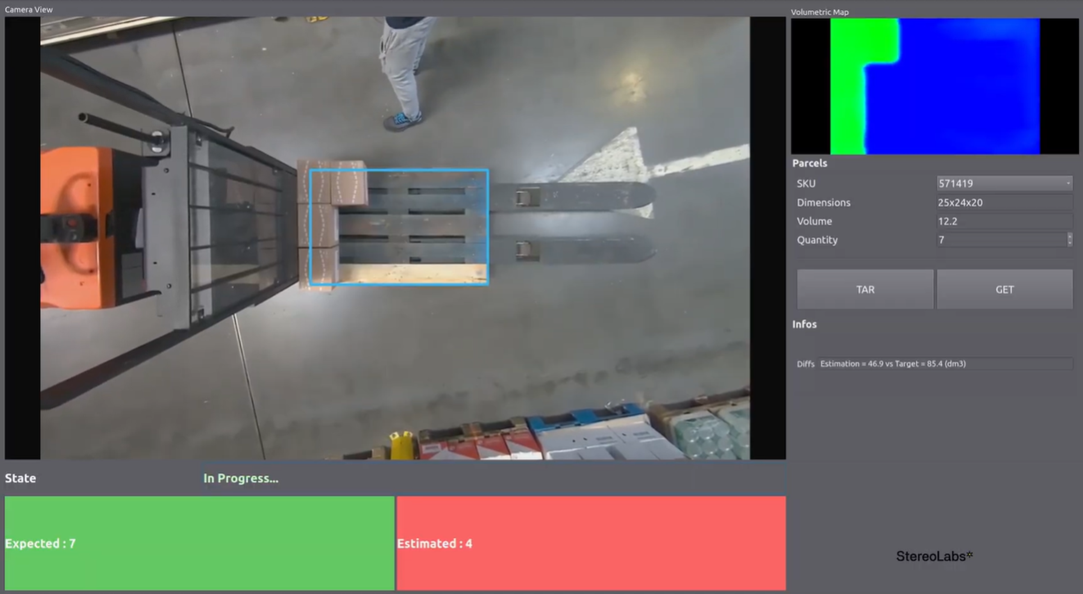Screen dimensions: 1083x594
Task: Click the StereoLabs logo
Action: tap(934, 556)
